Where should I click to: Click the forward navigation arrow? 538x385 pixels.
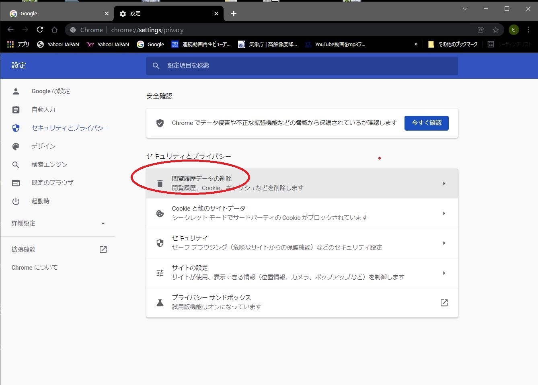tap(25, 30)
